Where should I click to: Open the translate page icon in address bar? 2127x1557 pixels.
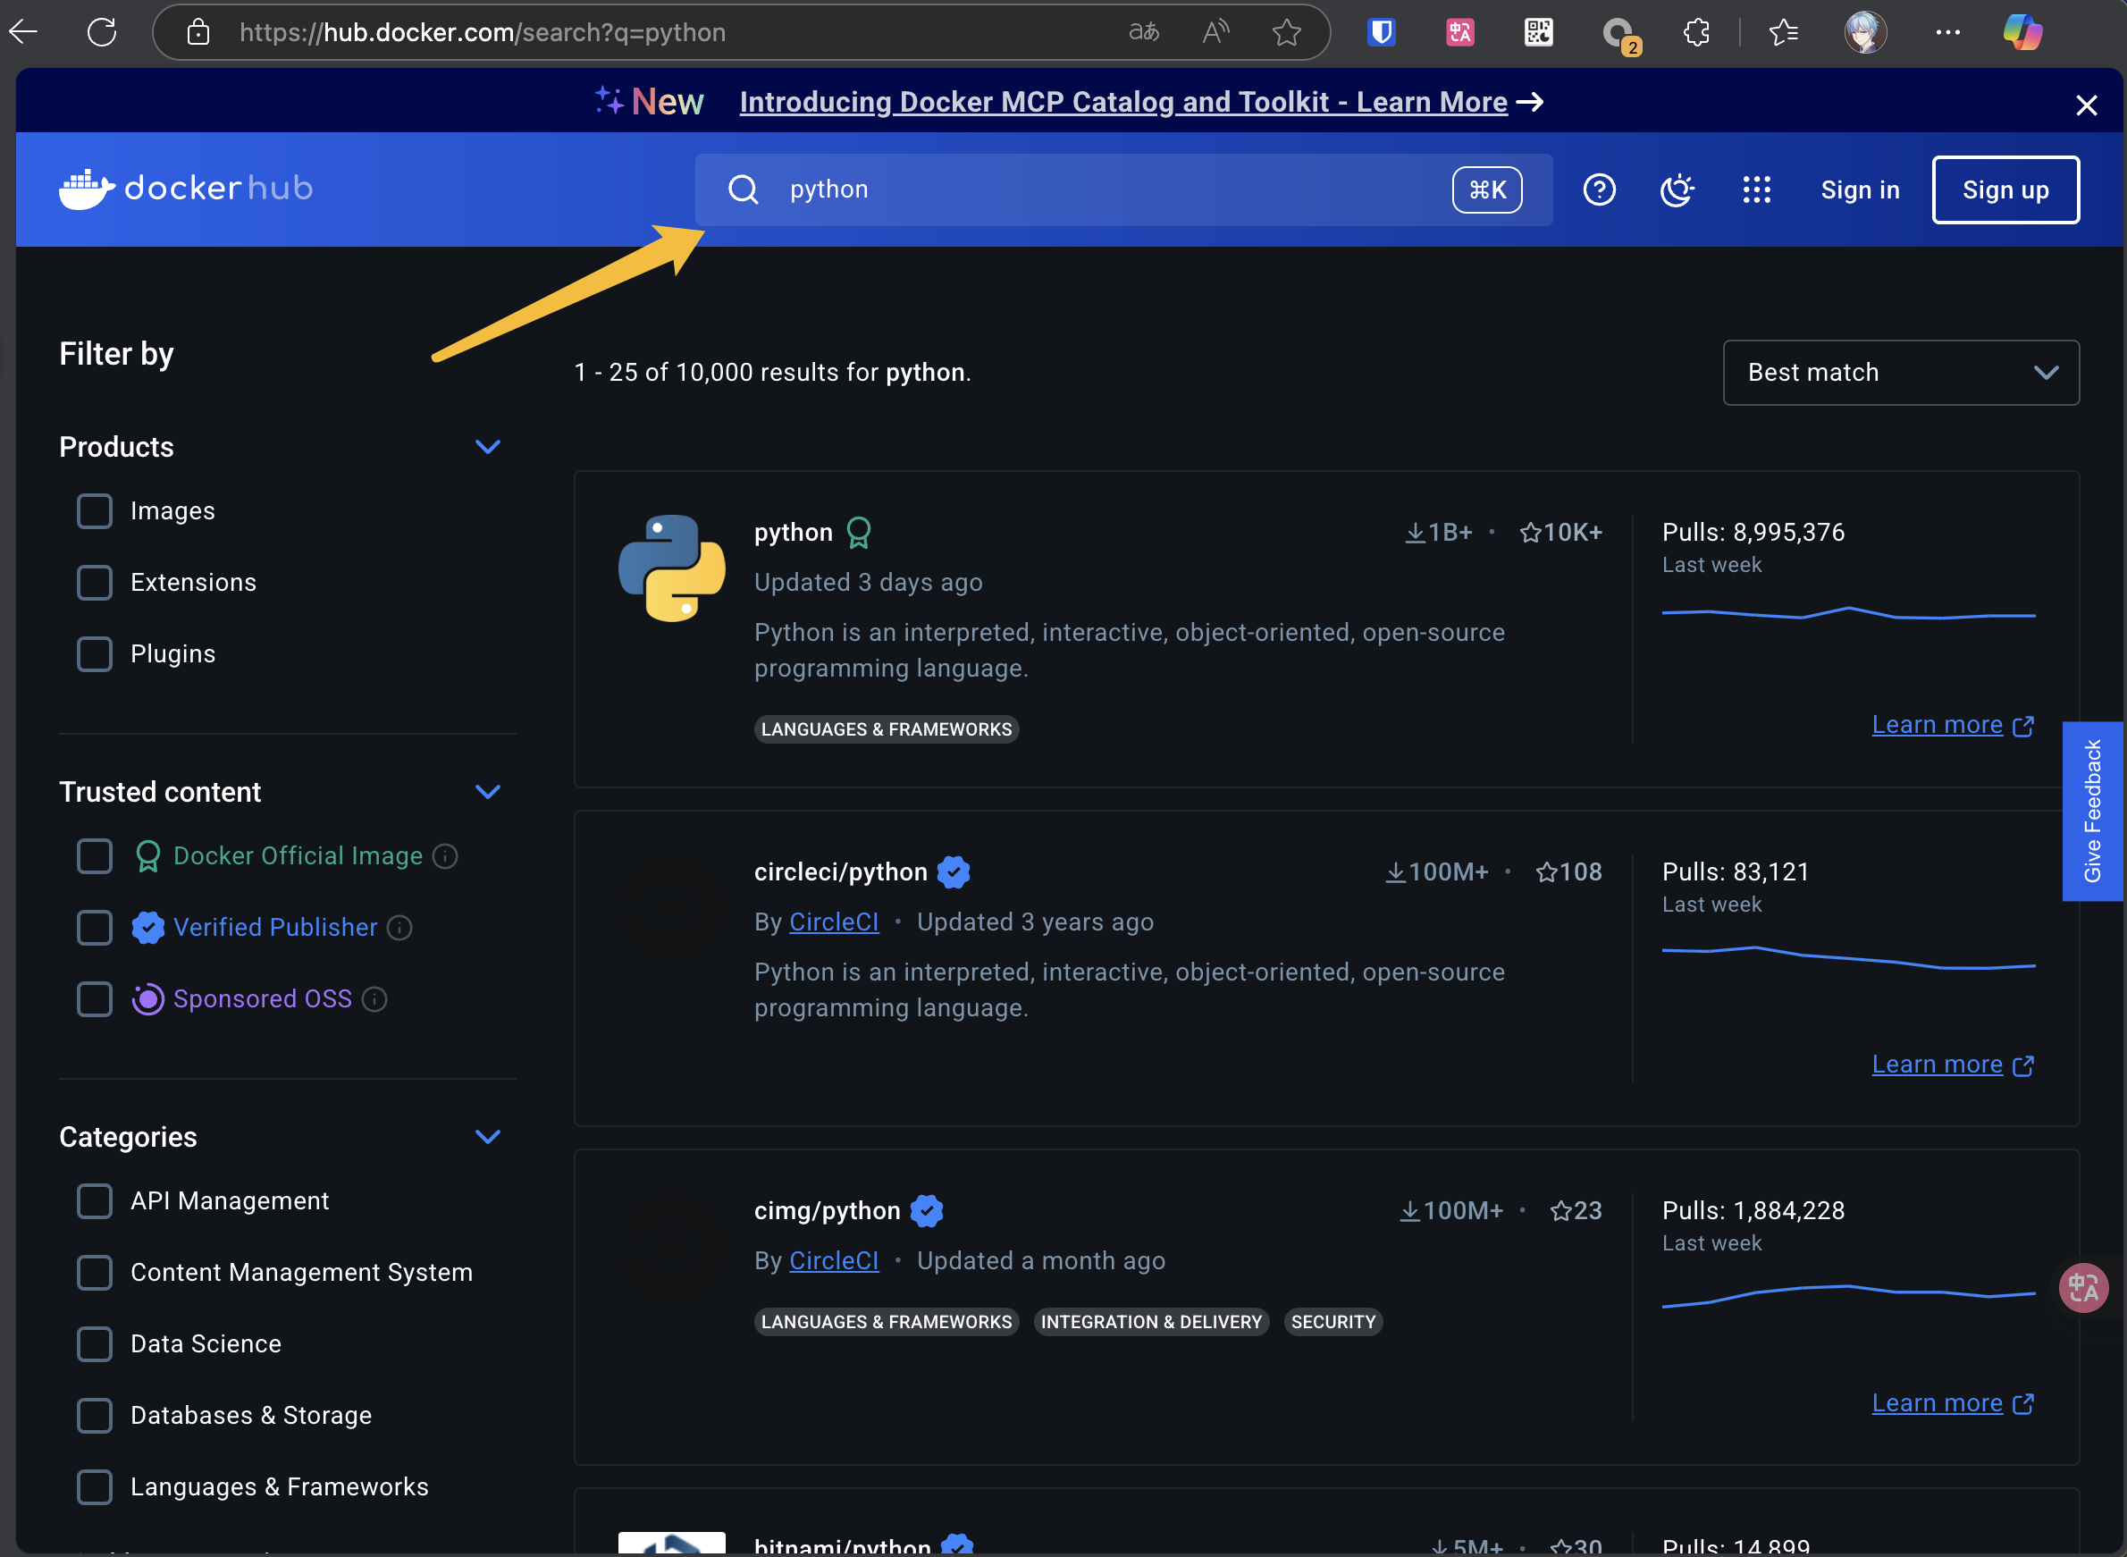[1143, 32]
